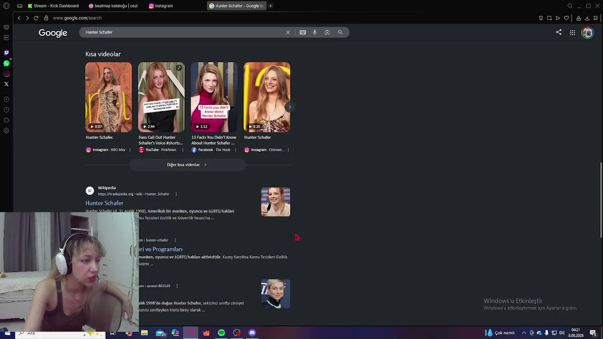Open options for The Hook video
The image size is (603, 339).
point(235,150)
